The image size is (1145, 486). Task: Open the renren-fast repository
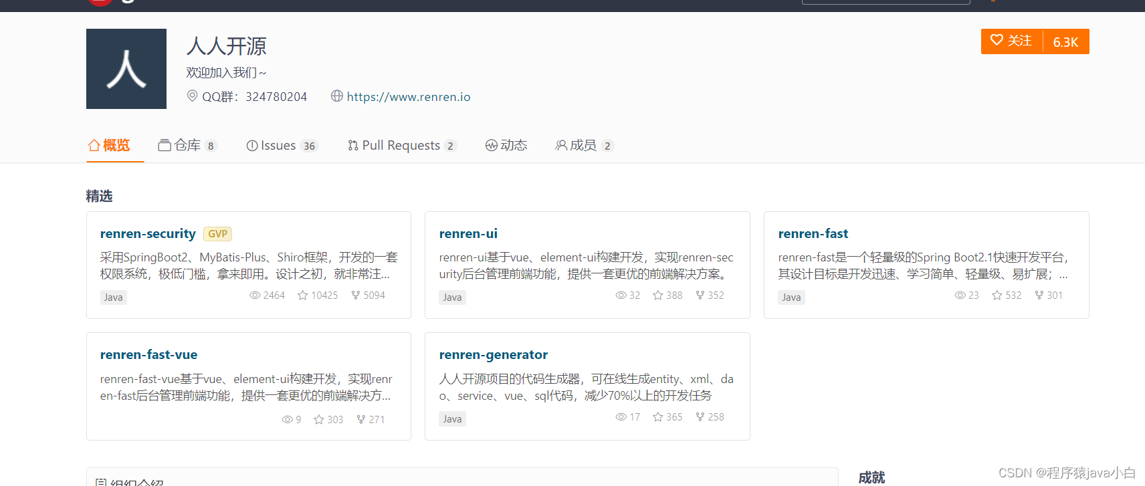813,233
